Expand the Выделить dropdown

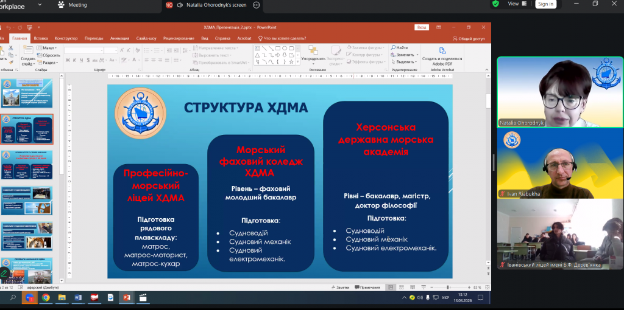[x=416, y=61]
